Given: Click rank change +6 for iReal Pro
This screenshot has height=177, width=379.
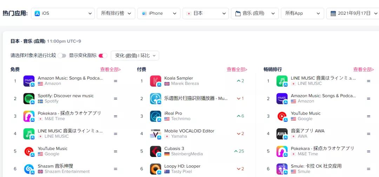Looking at the screenshot, I should [x=240, y=116].
